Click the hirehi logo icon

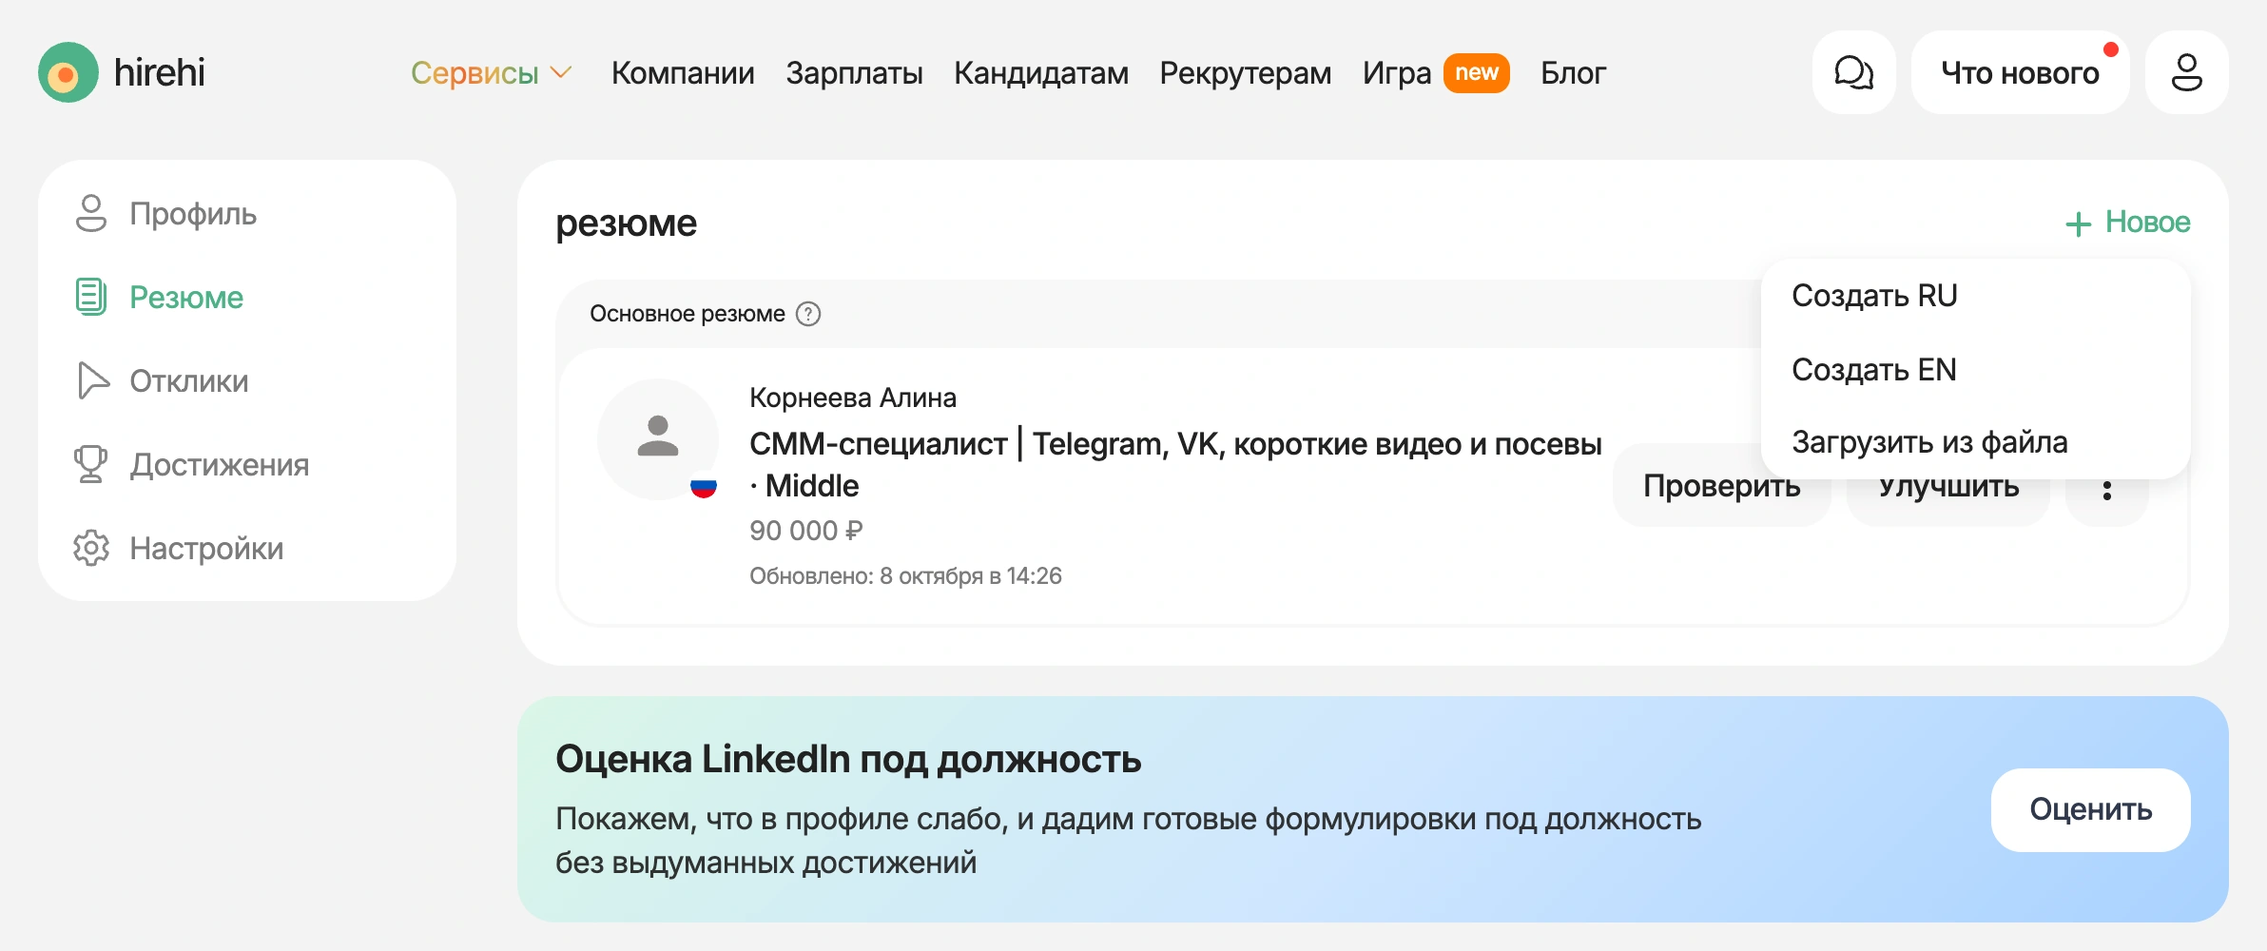click(x=68, y=72)
